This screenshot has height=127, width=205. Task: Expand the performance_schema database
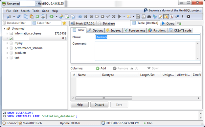pyautogui.click(x=8, y=48)
